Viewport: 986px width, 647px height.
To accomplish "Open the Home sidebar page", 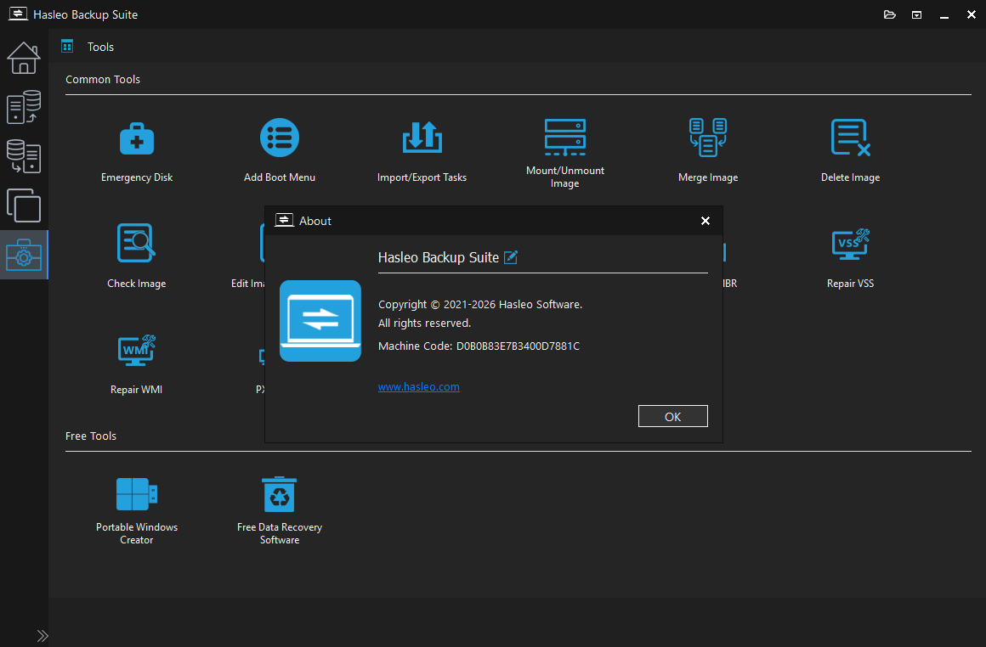I will (x=24, y=58).
